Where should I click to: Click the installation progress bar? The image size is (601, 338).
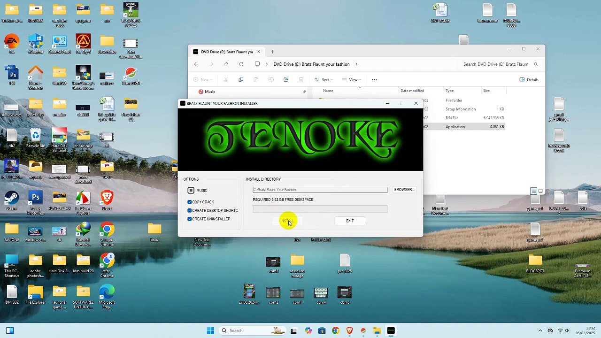tap(320, 209)
